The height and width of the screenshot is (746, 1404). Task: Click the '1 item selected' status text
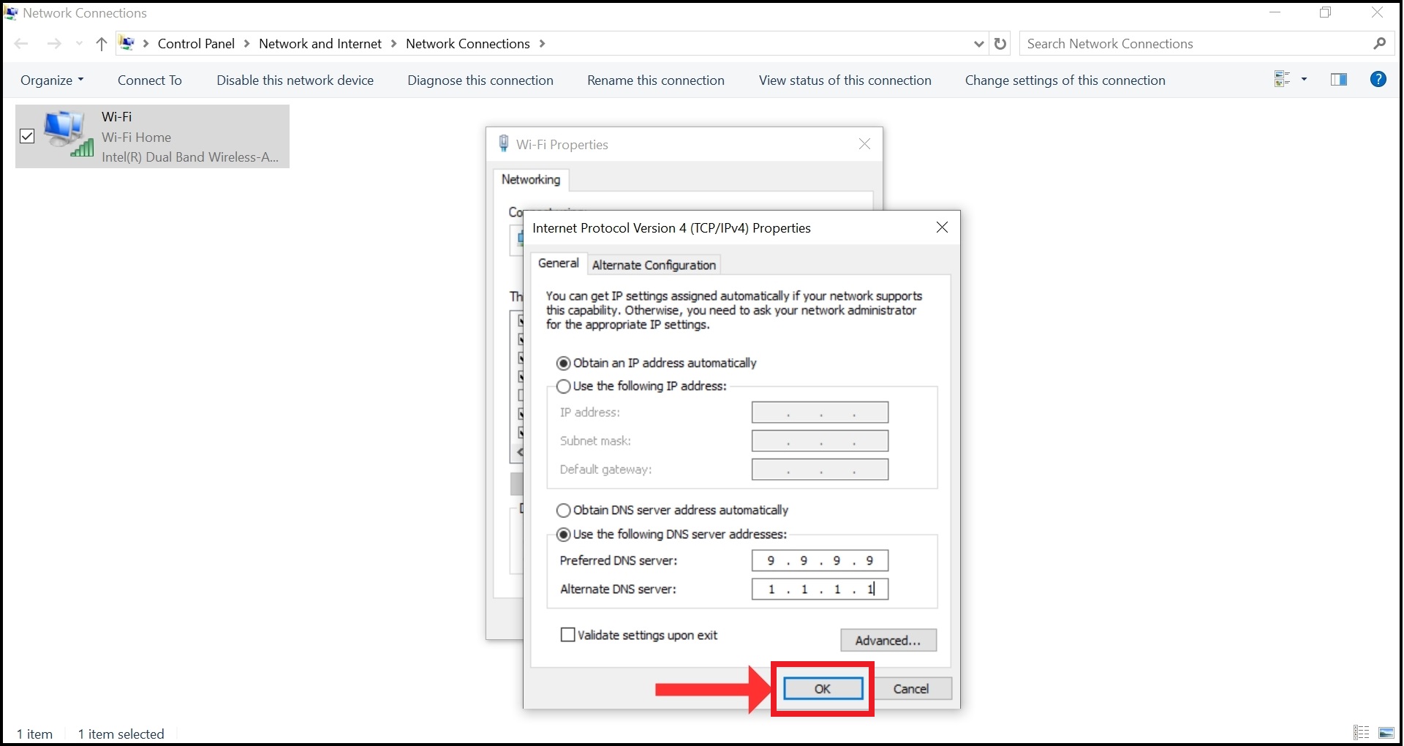coord(121,734)
